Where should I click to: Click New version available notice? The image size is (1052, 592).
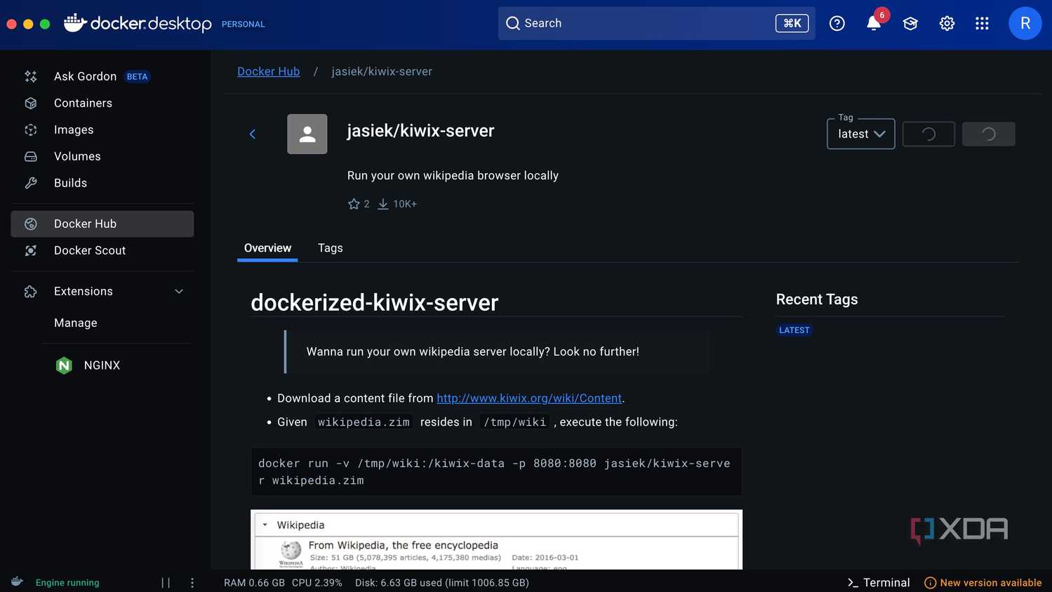pos(983,583)
